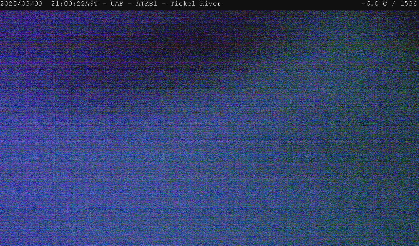Click the temperature reading -6.0 C

(374, 4)
